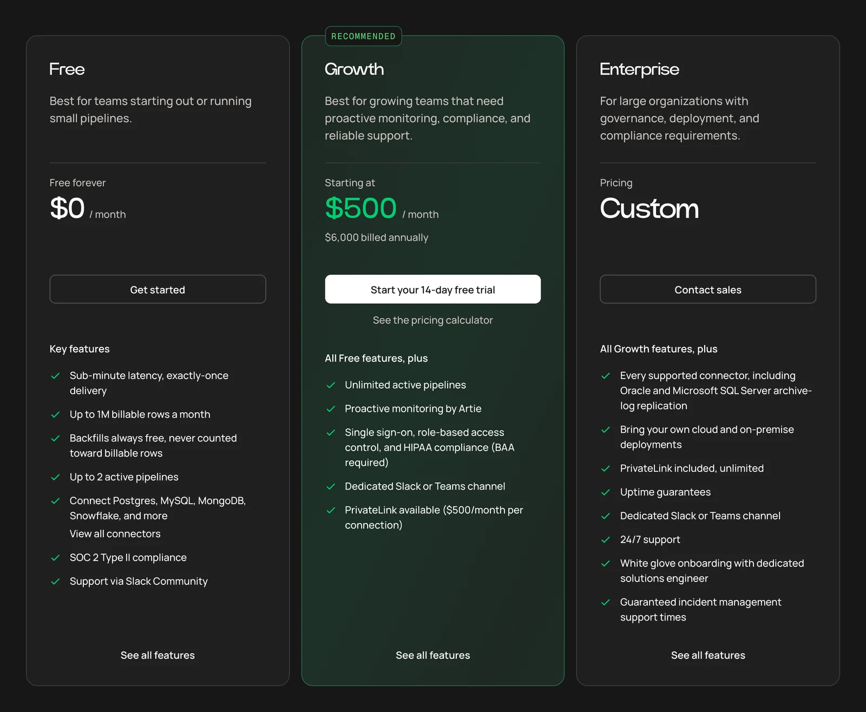Image resolution: width=866 pixels, height=712 pixels.
Task: Select the Free plan heading
Action: point(67,69)
